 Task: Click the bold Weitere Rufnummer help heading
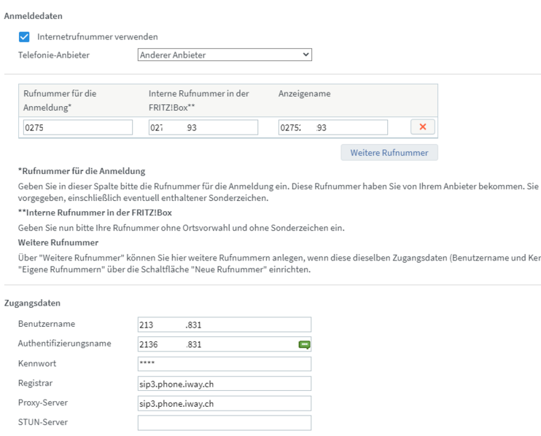click(x=58, y=242)
